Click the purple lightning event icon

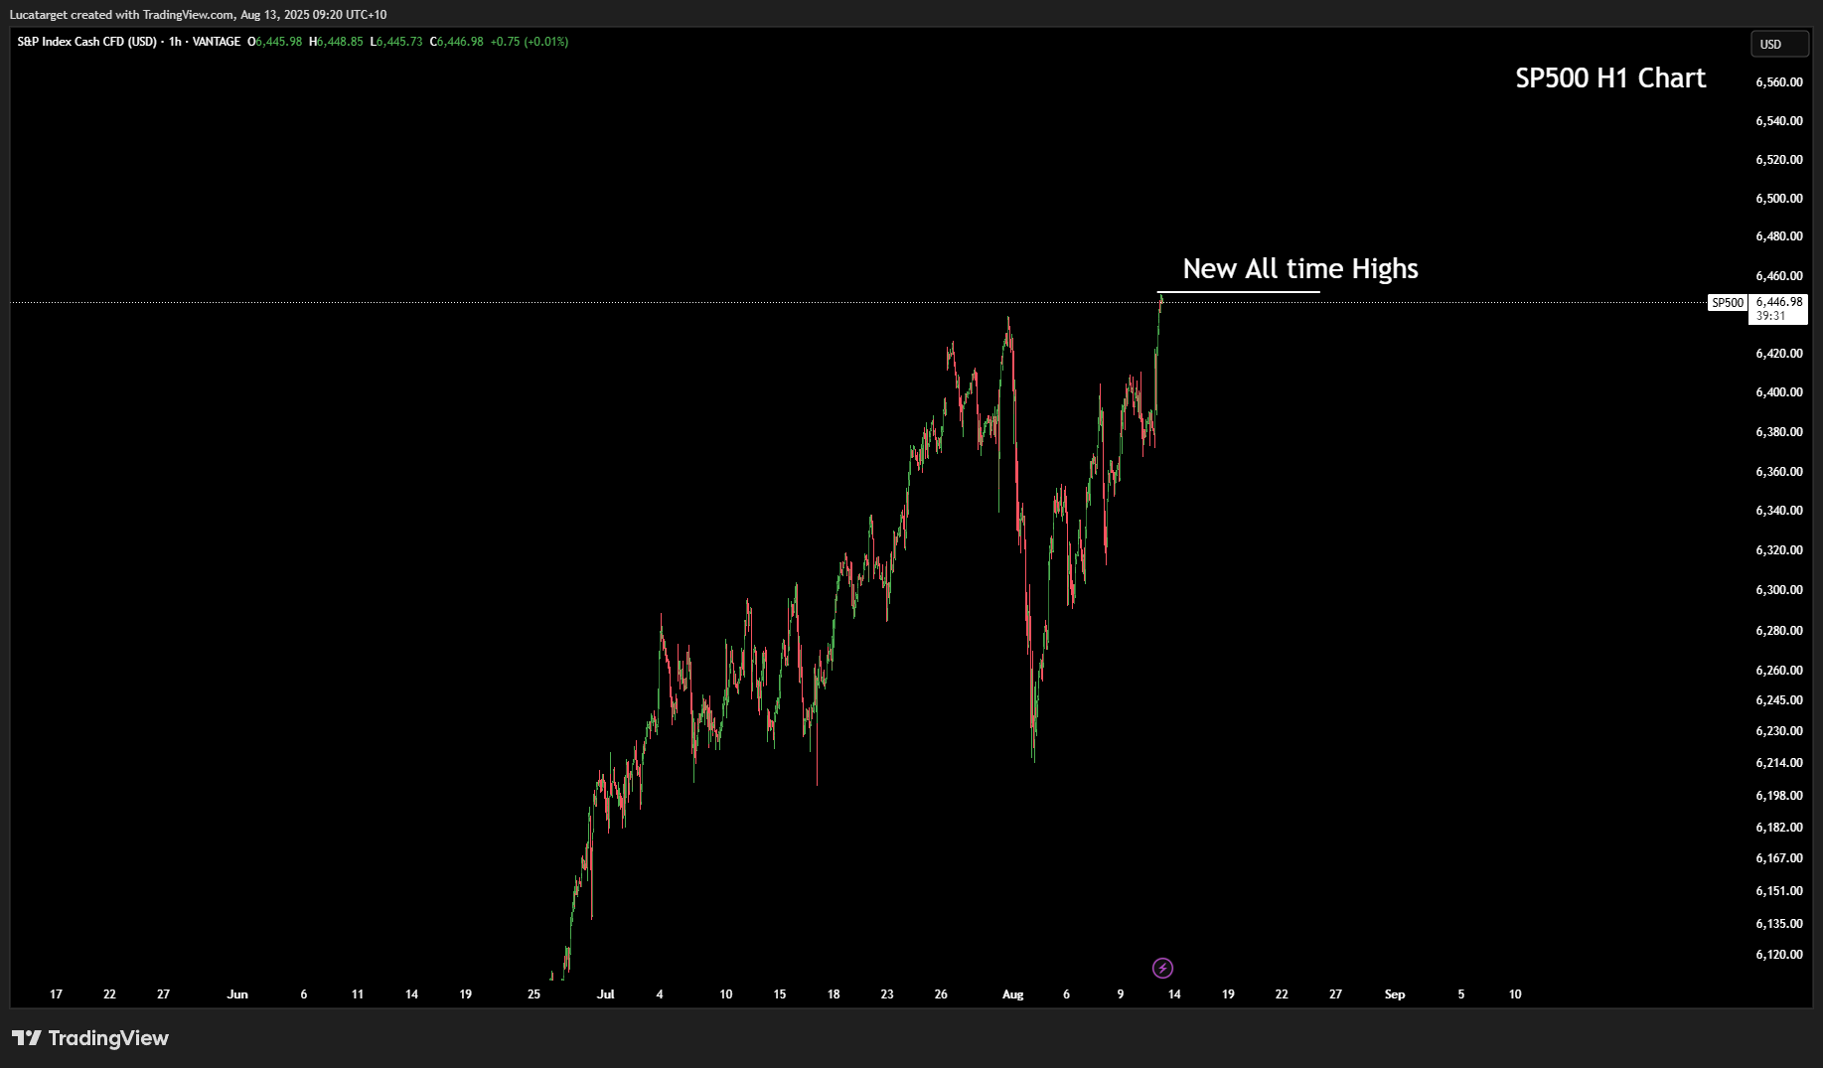pyautogui.click(x=1162, y=968)
